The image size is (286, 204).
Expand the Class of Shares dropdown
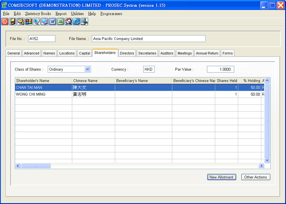click(88, 69)
